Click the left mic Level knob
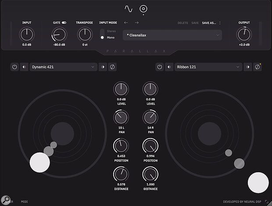Screen dimensions: 272x206 pos(121,89)
